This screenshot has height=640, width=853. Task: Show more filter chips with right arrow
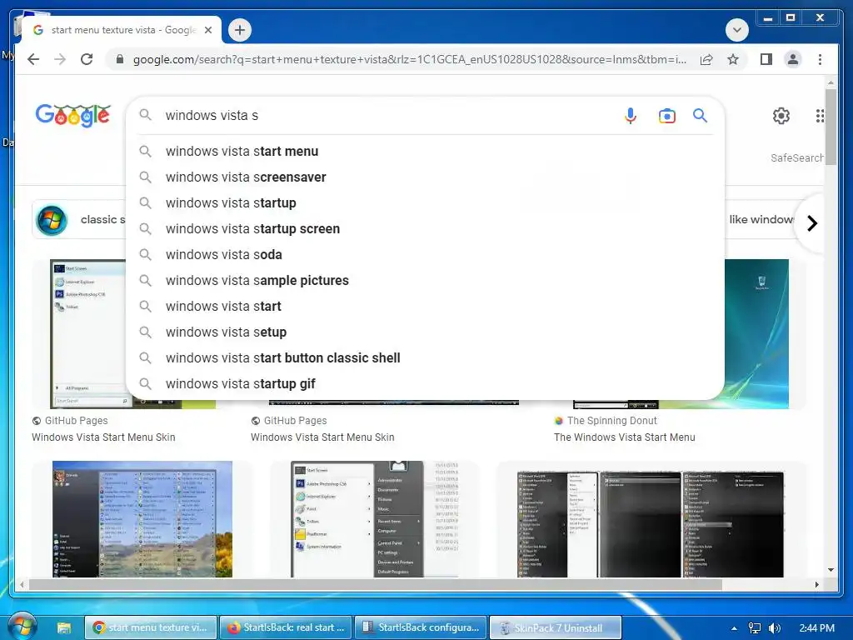point(811,223)
